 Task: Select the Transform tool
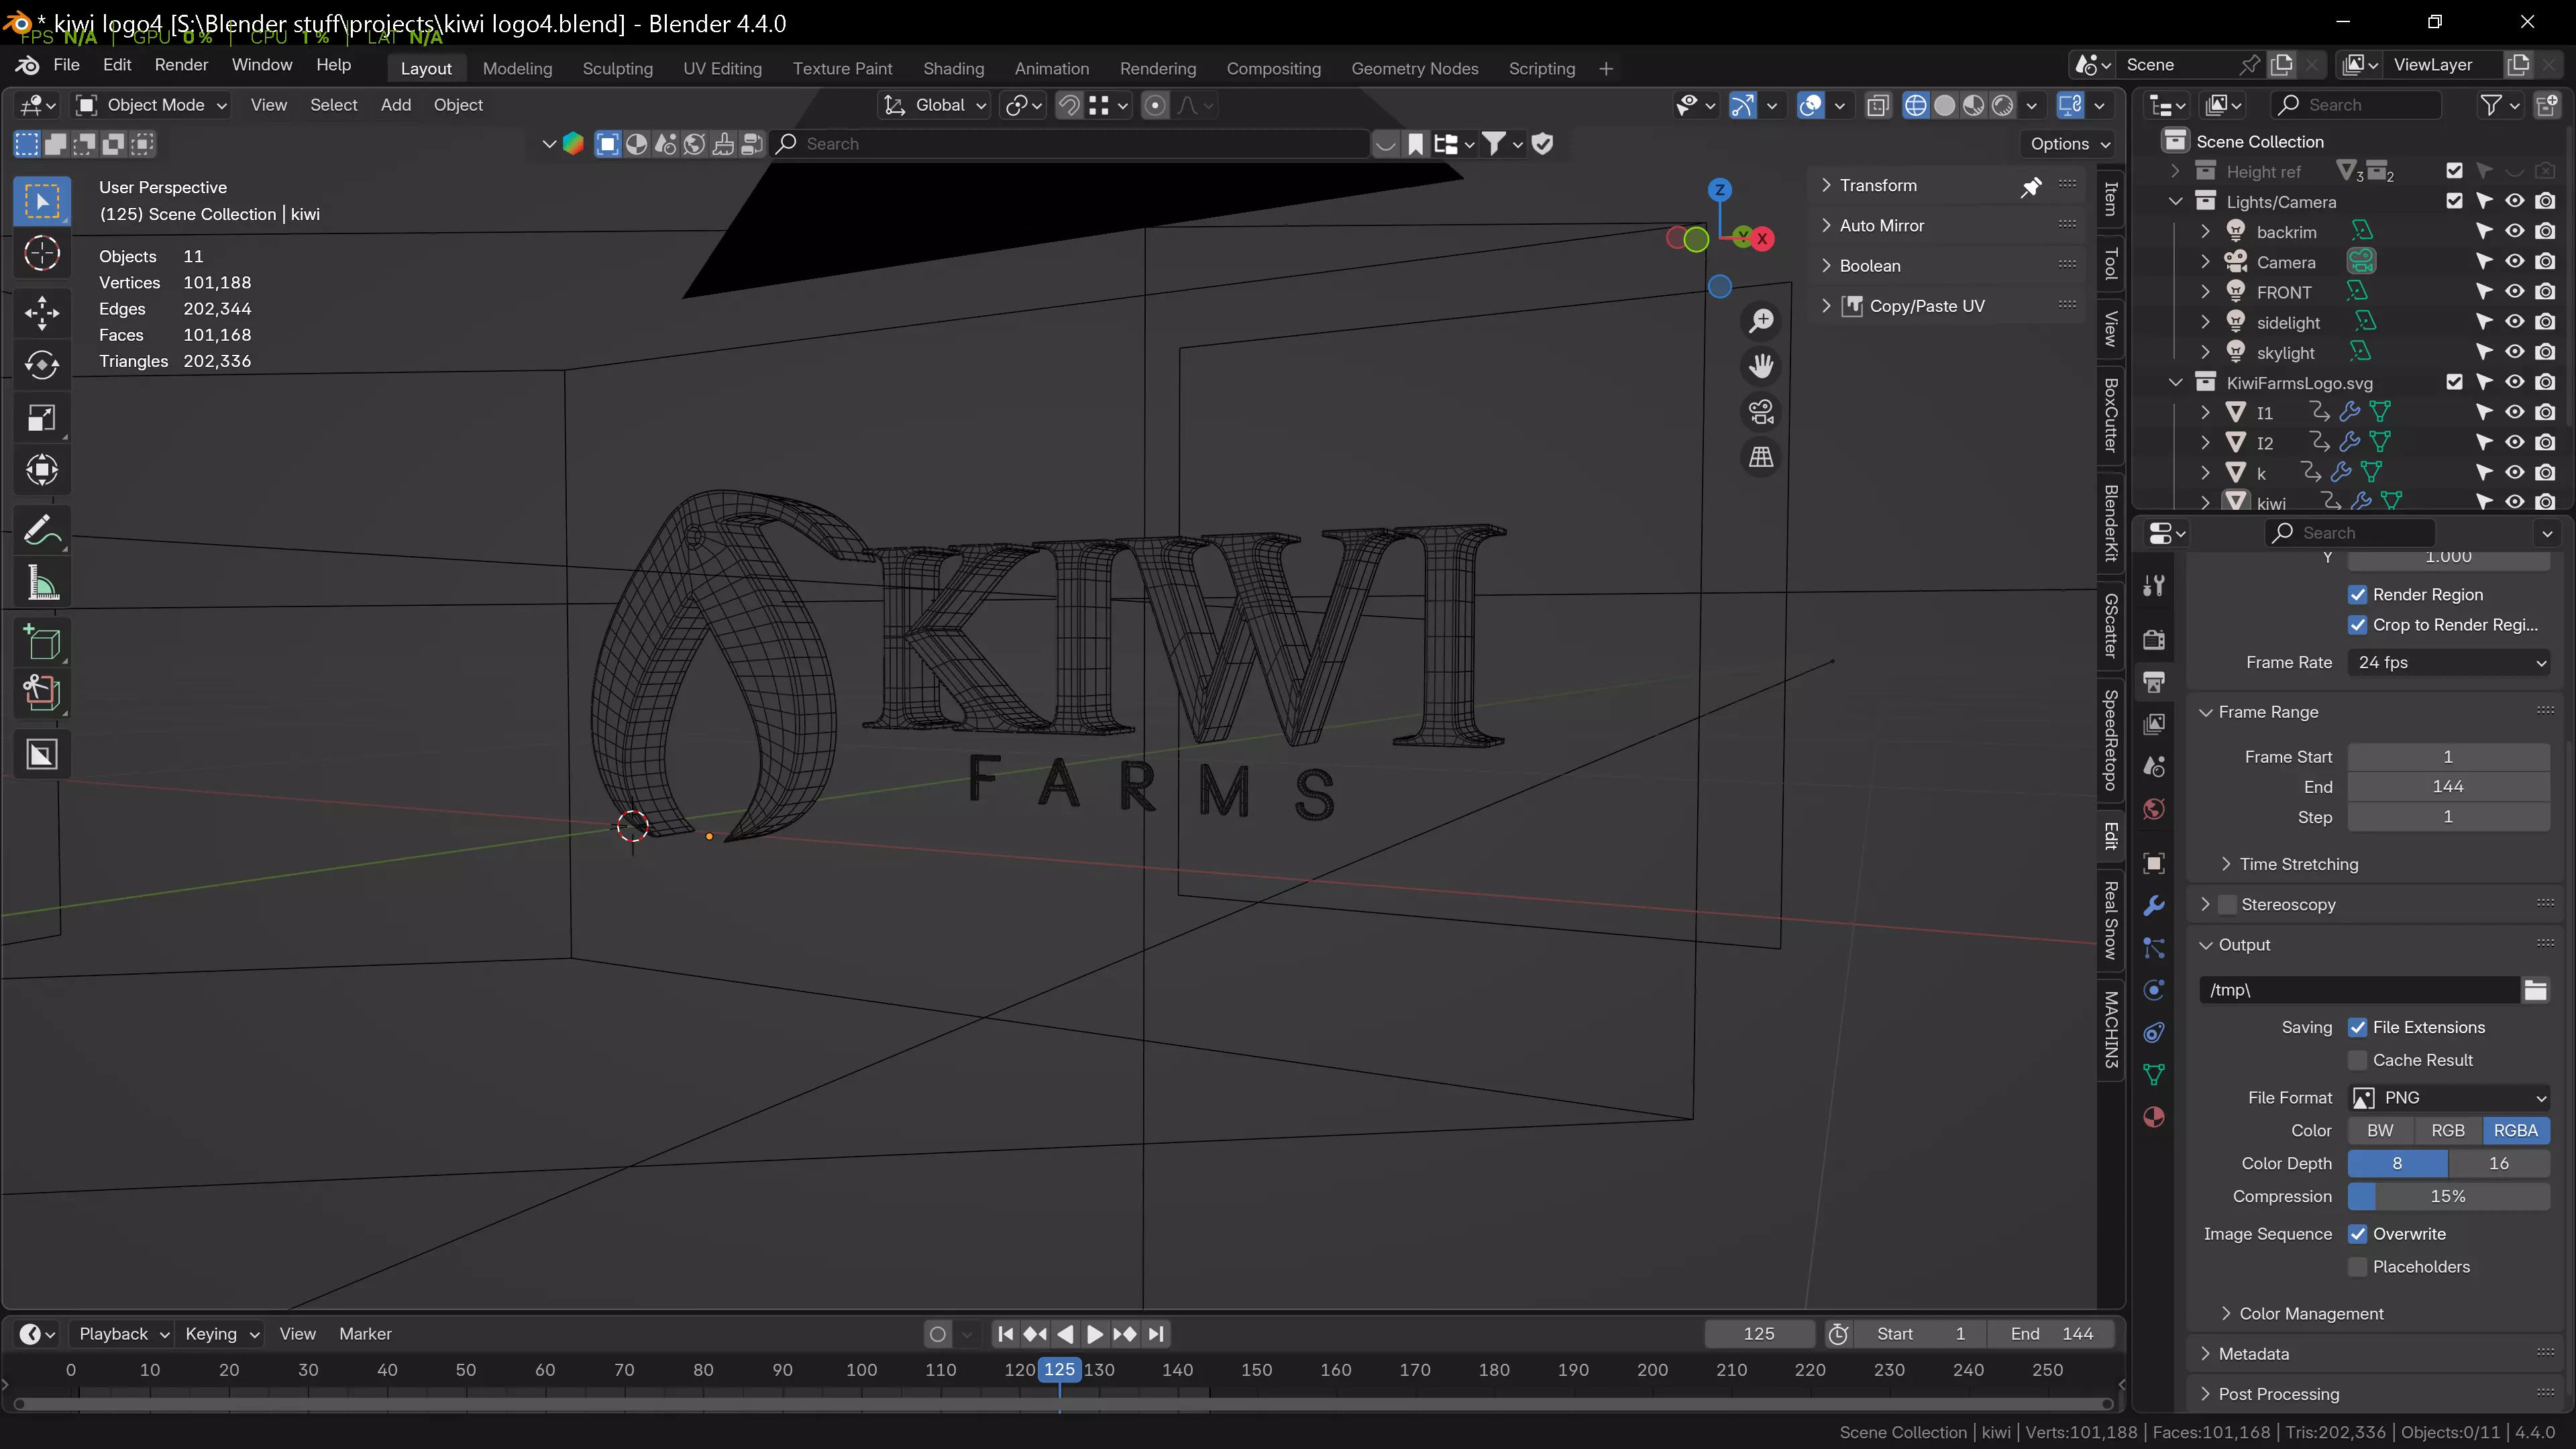coord(42,470)
